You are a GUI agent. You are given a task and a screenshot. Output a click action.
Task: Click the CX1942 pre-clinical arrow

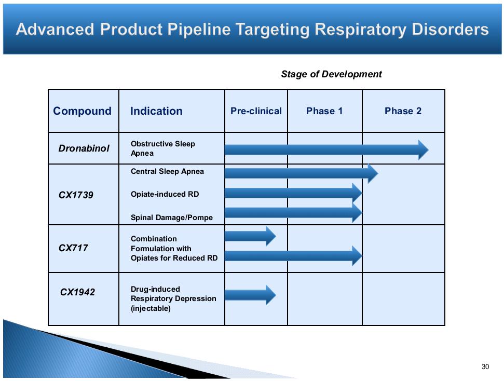click(x=250, y=295)
